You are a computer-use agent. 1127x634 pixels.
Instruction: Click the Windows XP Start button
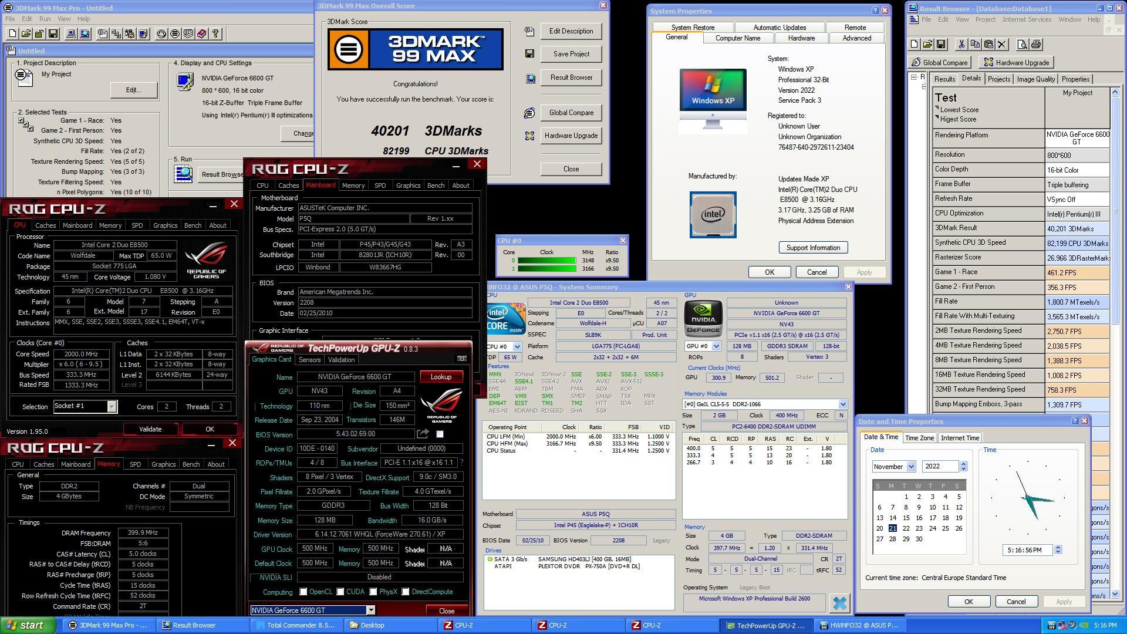28,625
